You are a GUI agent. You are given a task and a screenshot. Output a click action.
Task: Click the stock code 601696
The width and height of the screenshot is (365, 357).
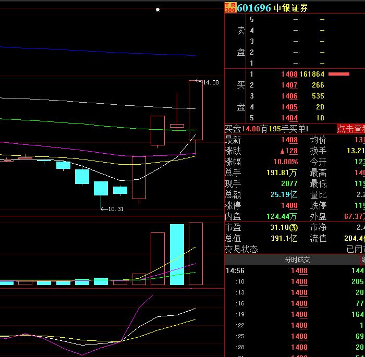(254, 8)
